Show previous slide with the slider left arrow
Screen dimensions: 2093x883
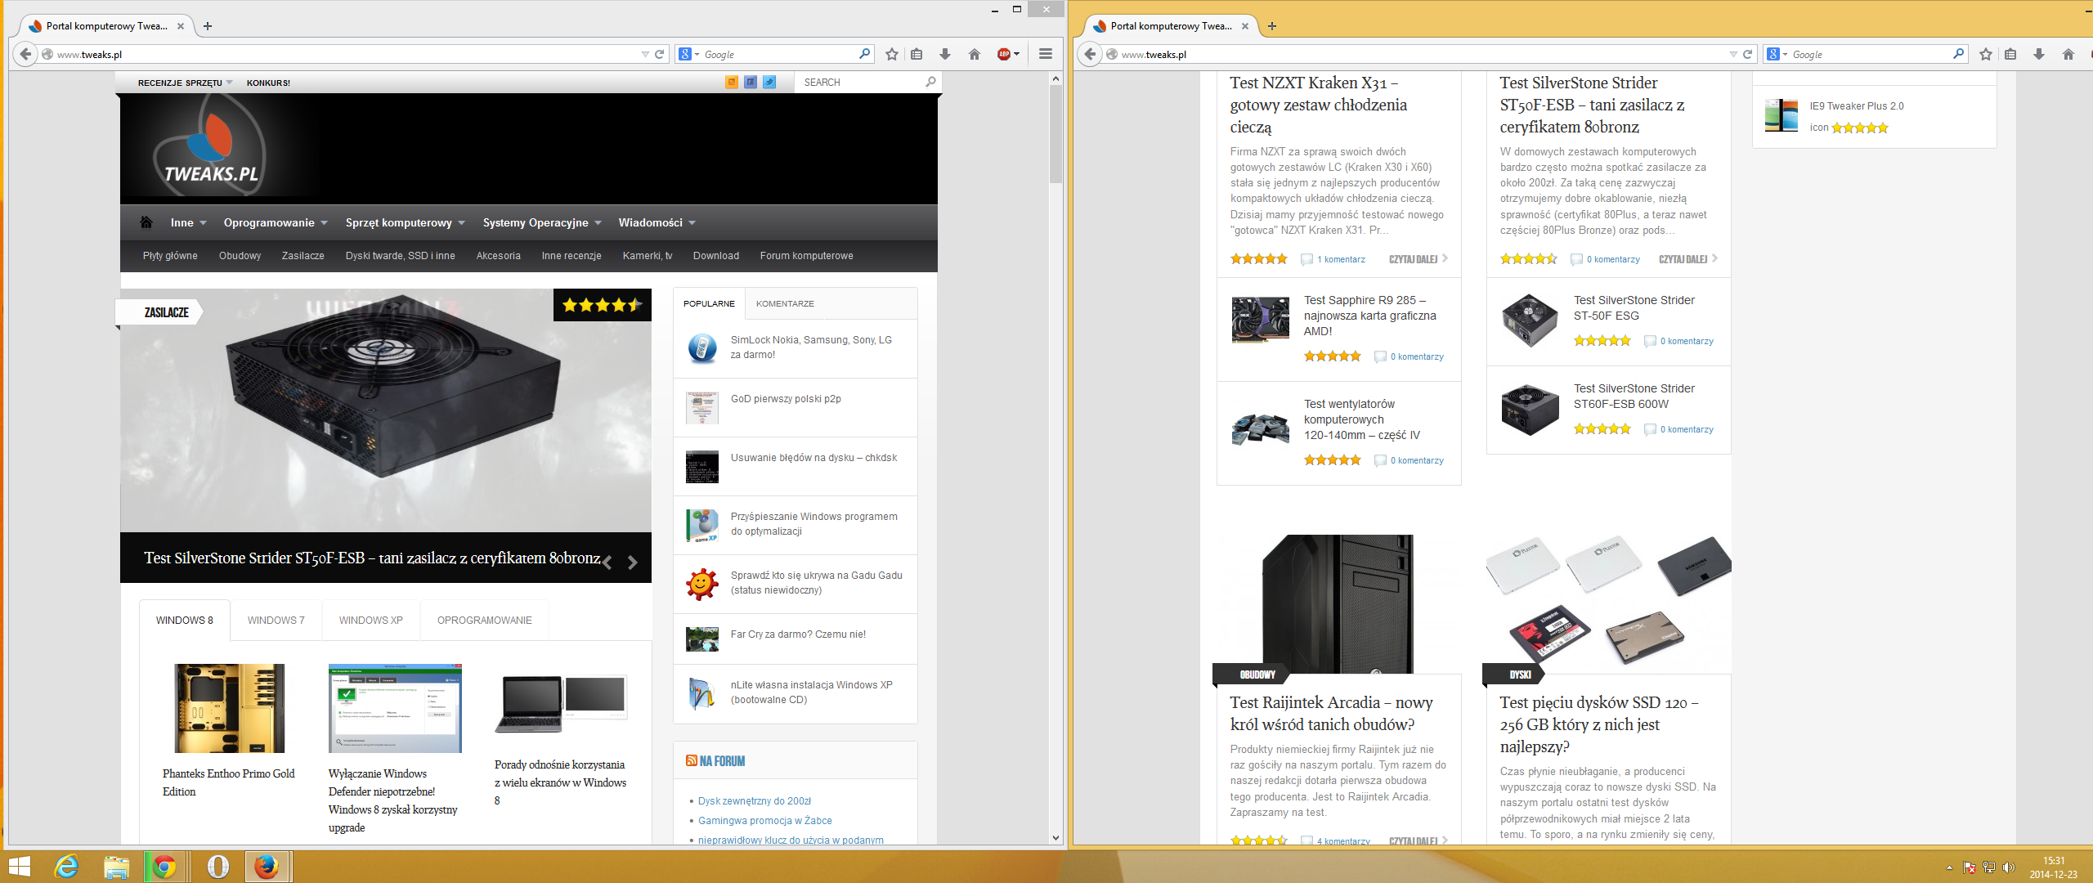click(x=607, y=562)
